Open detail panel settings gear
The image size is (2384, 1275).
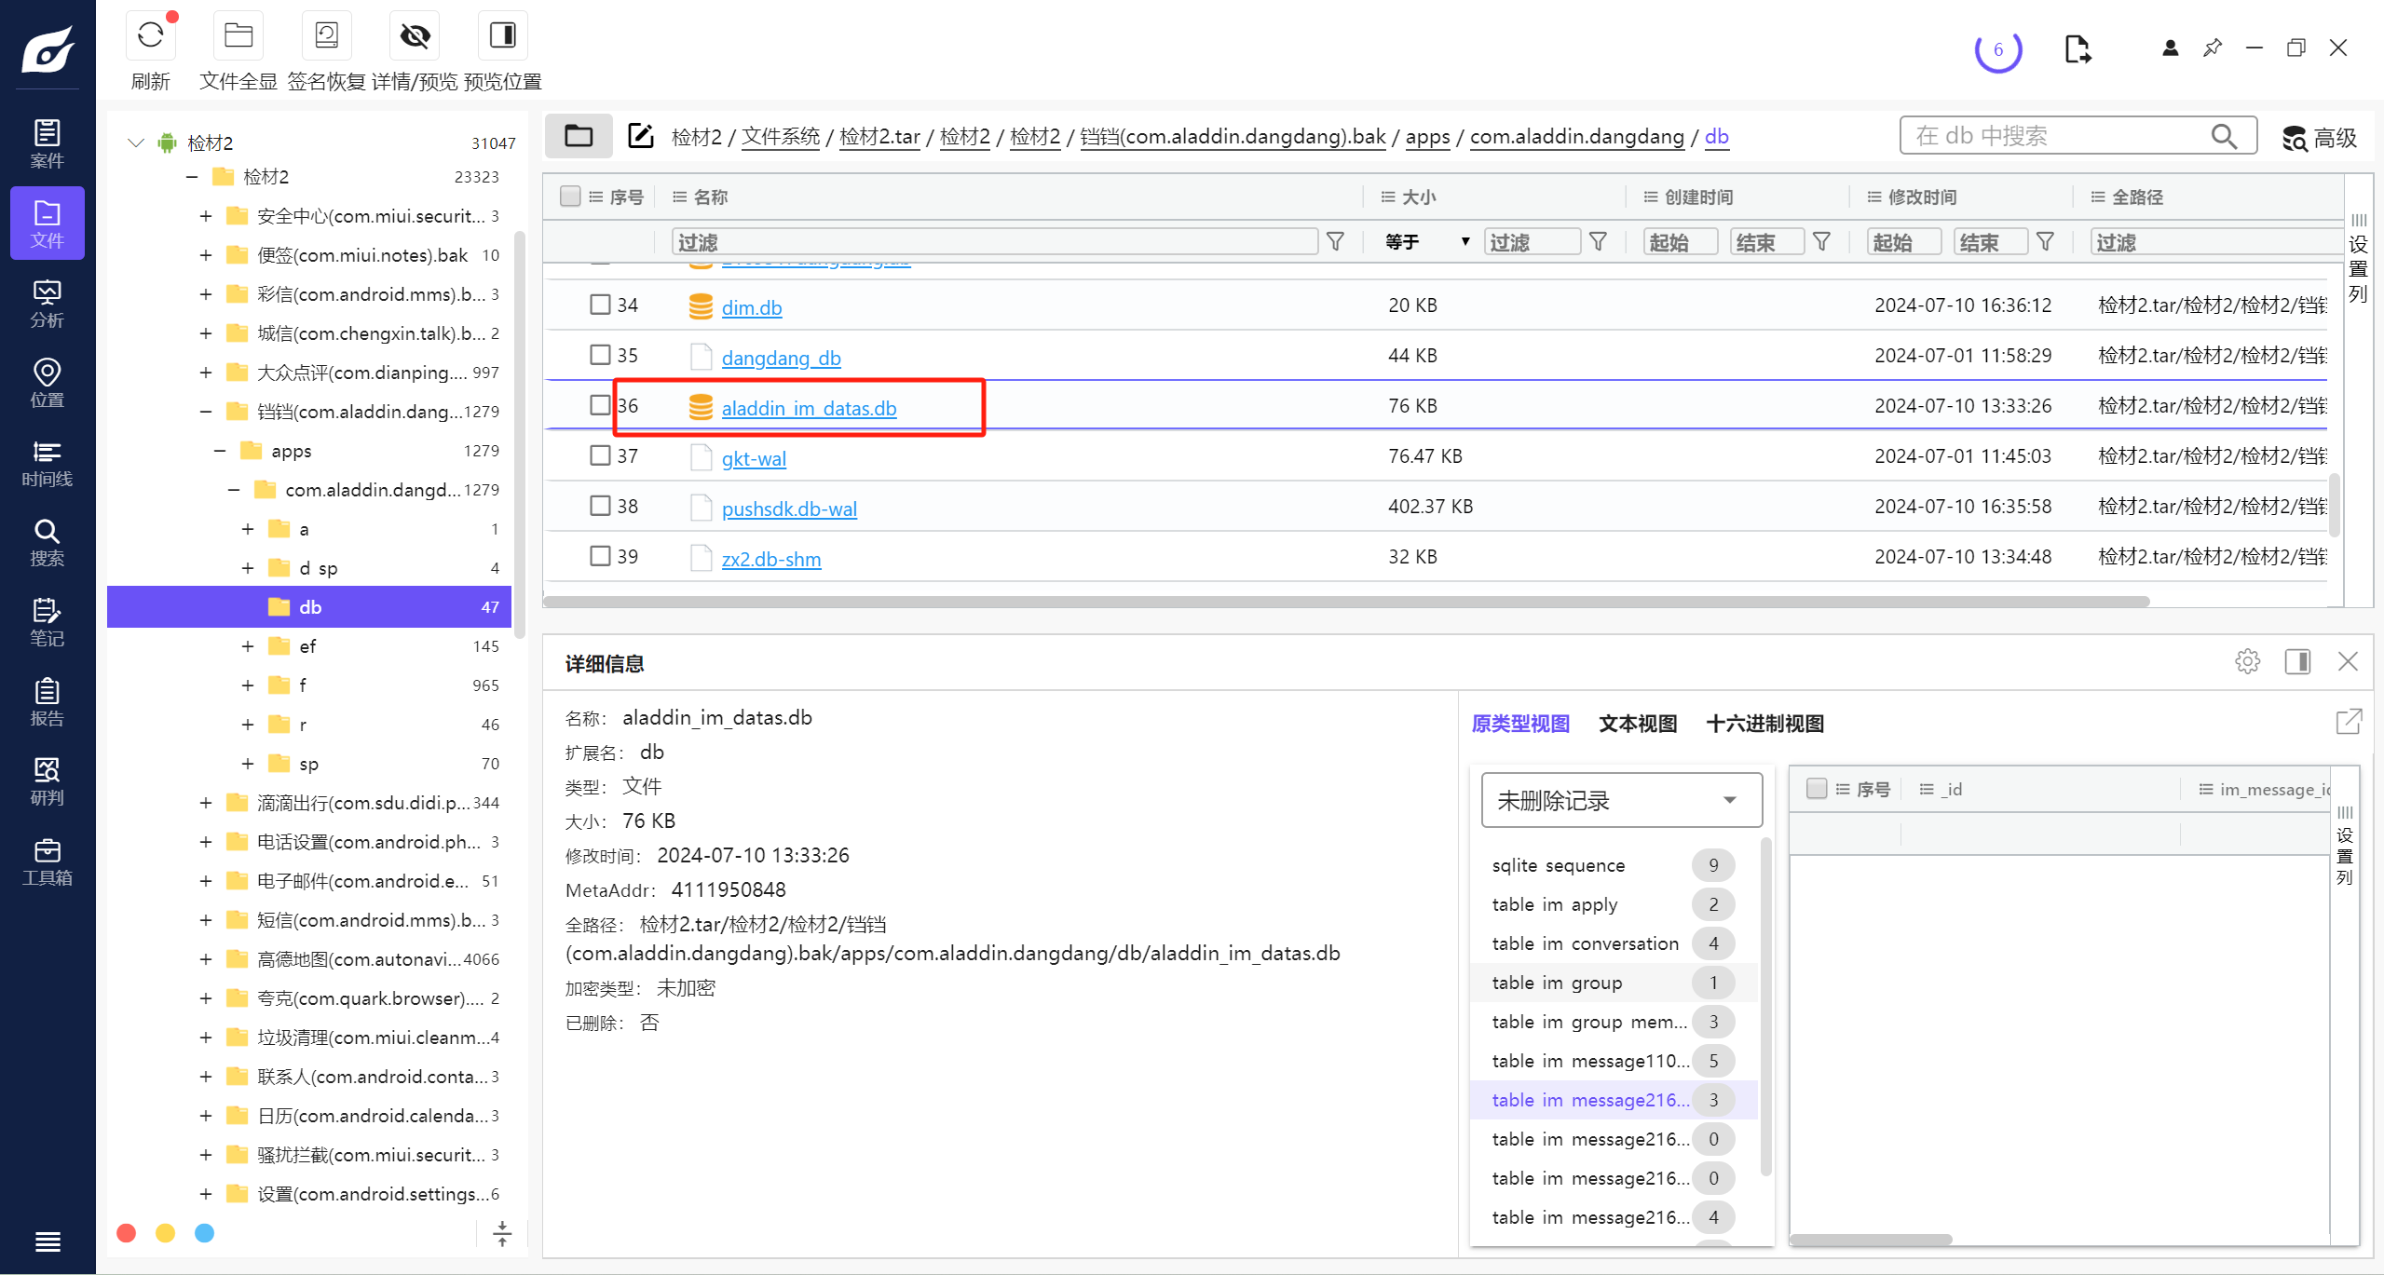pos(2246,662)
